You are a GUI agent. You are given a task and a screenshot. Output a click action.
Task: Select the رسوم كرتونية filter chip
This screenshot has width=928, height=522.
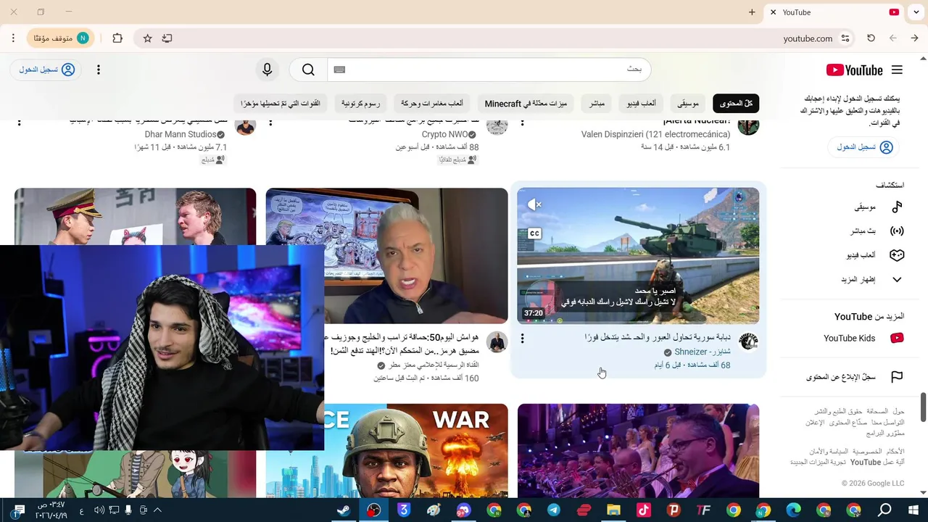tap(360, 104)
